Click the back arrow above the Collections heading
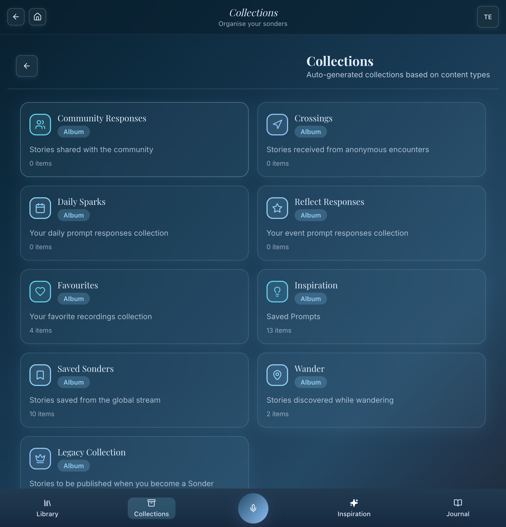 pos(26,66)
